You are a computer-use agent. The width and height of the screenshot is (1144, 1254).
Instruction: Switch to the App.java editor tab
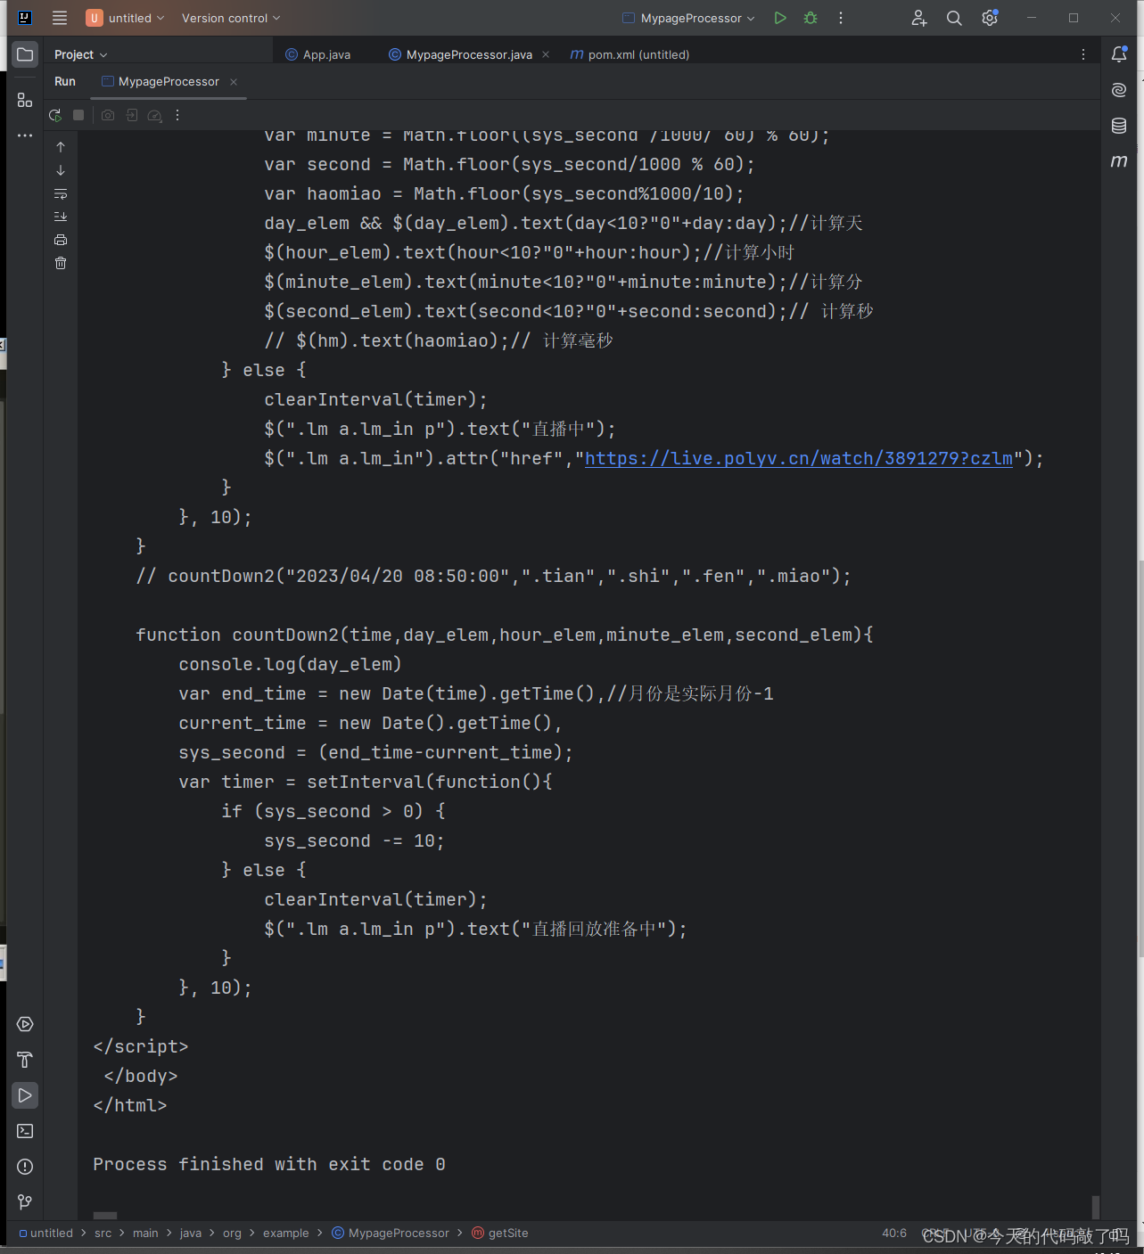(x=318, y=54)
